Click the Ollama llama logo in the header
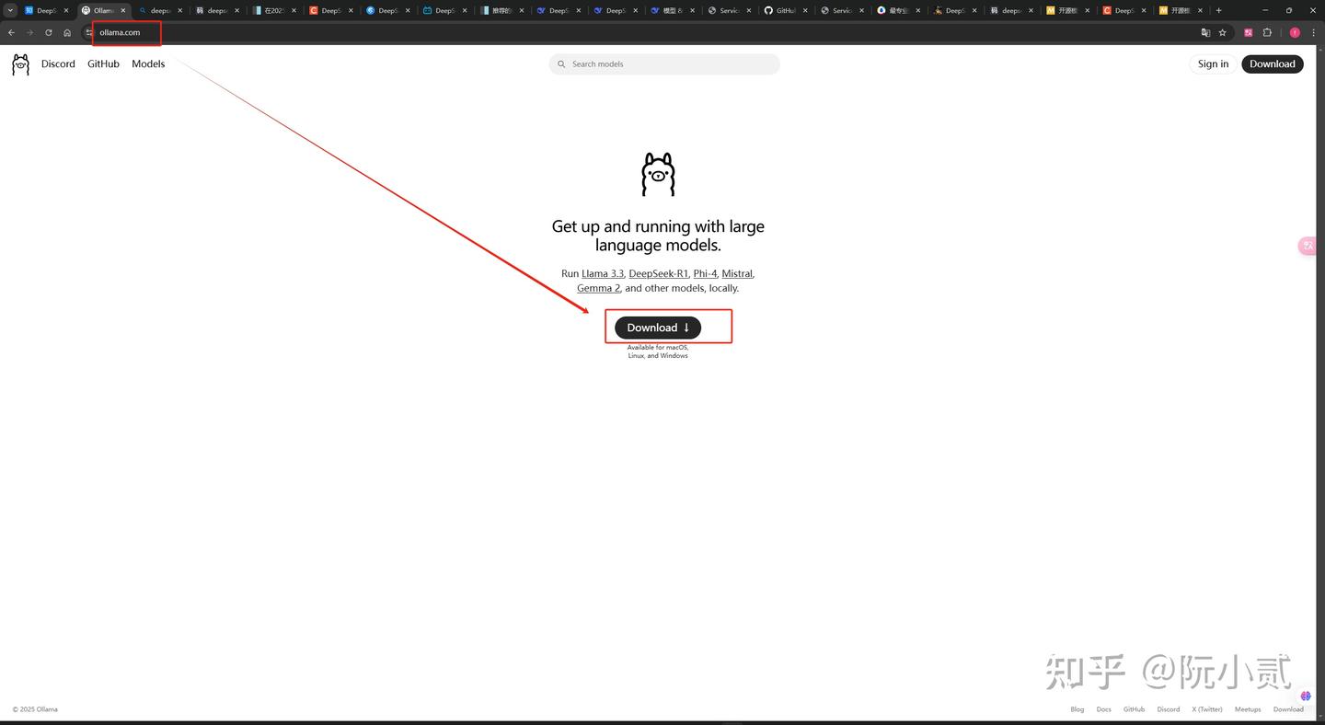This screenshot has height=725, width=1325. 20,64
